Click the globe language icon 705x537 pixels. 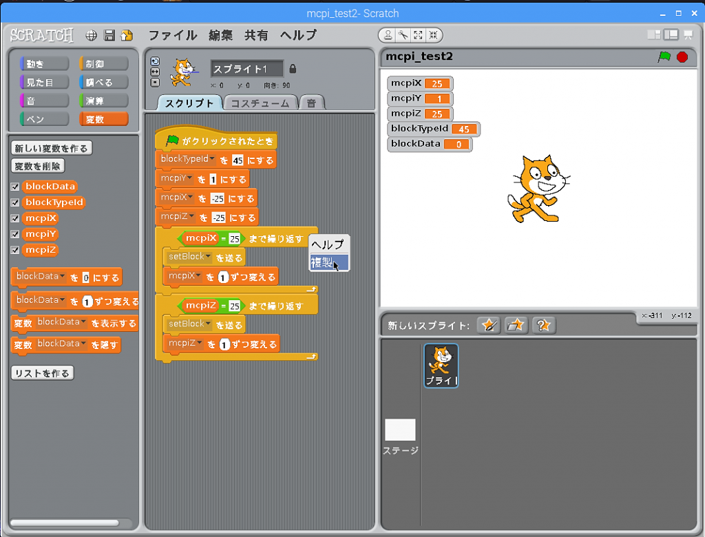click(92, 36)
